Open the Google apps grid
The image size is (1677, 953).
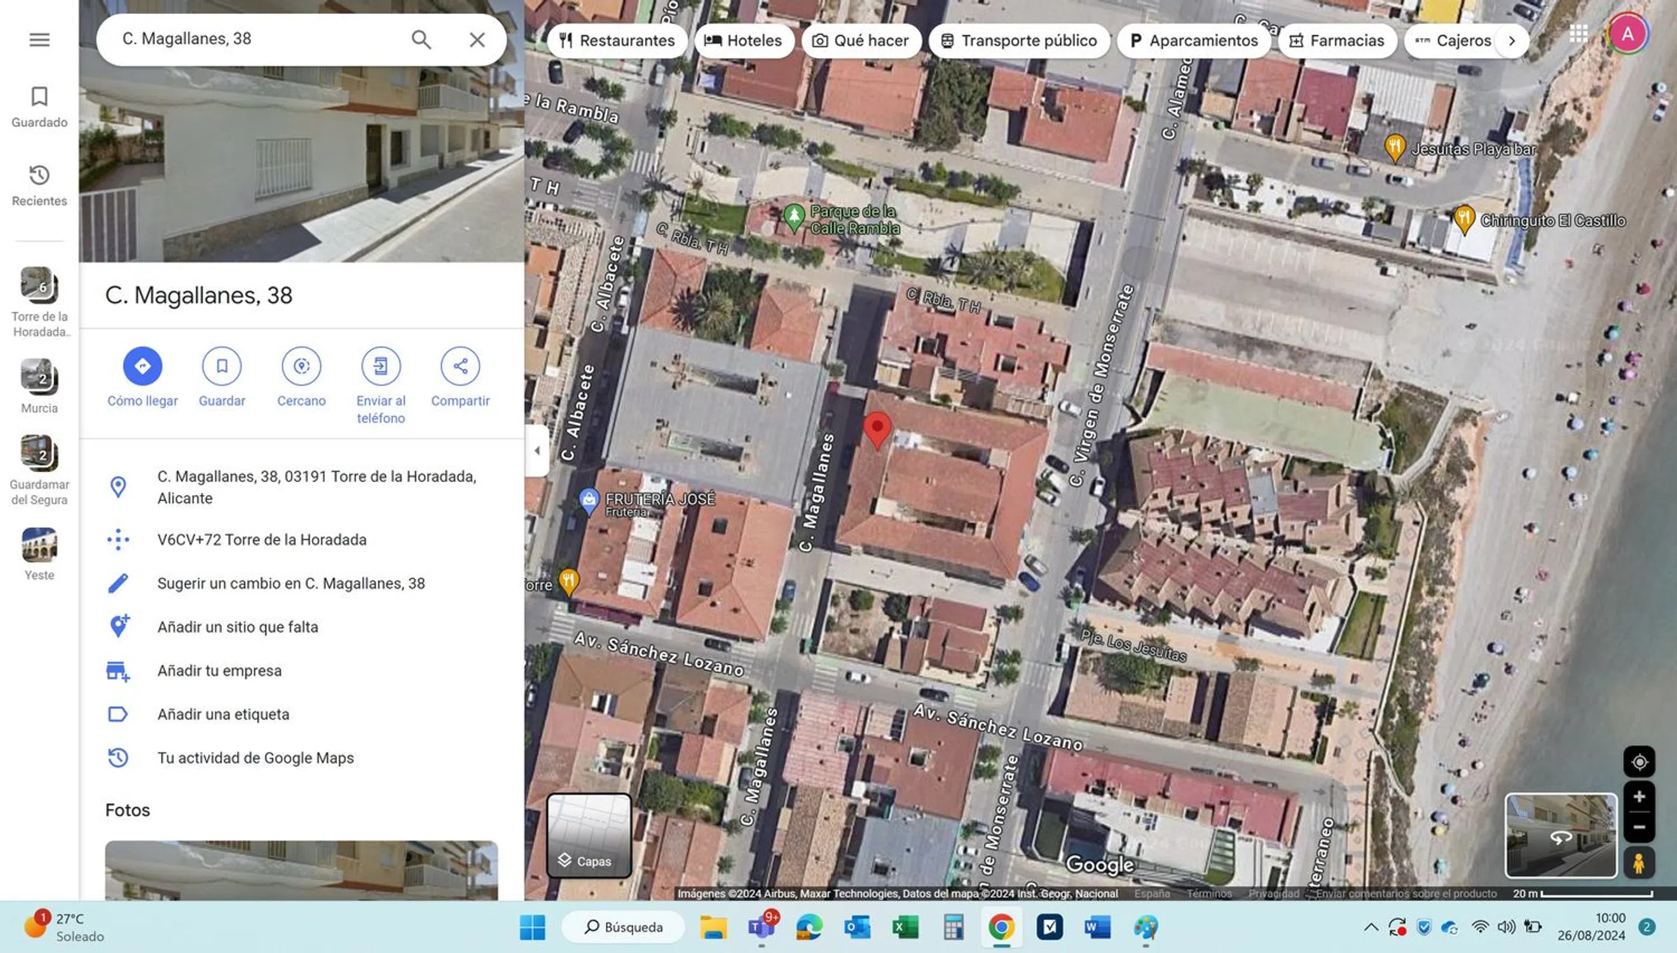point(1578,34)
